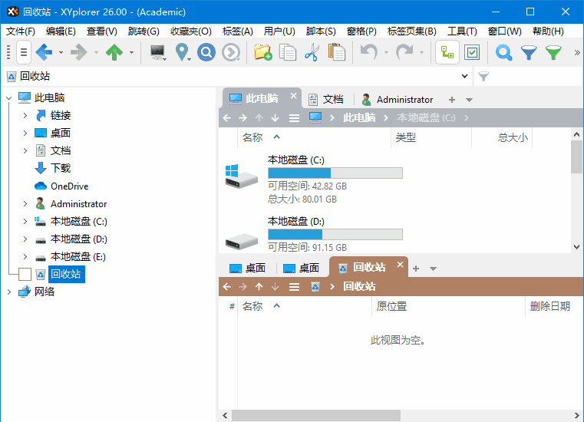The height and width of the screenshot is (422, 584).
Task: Collapse the 此电脑 root tree node
Action: coord(9,98)
